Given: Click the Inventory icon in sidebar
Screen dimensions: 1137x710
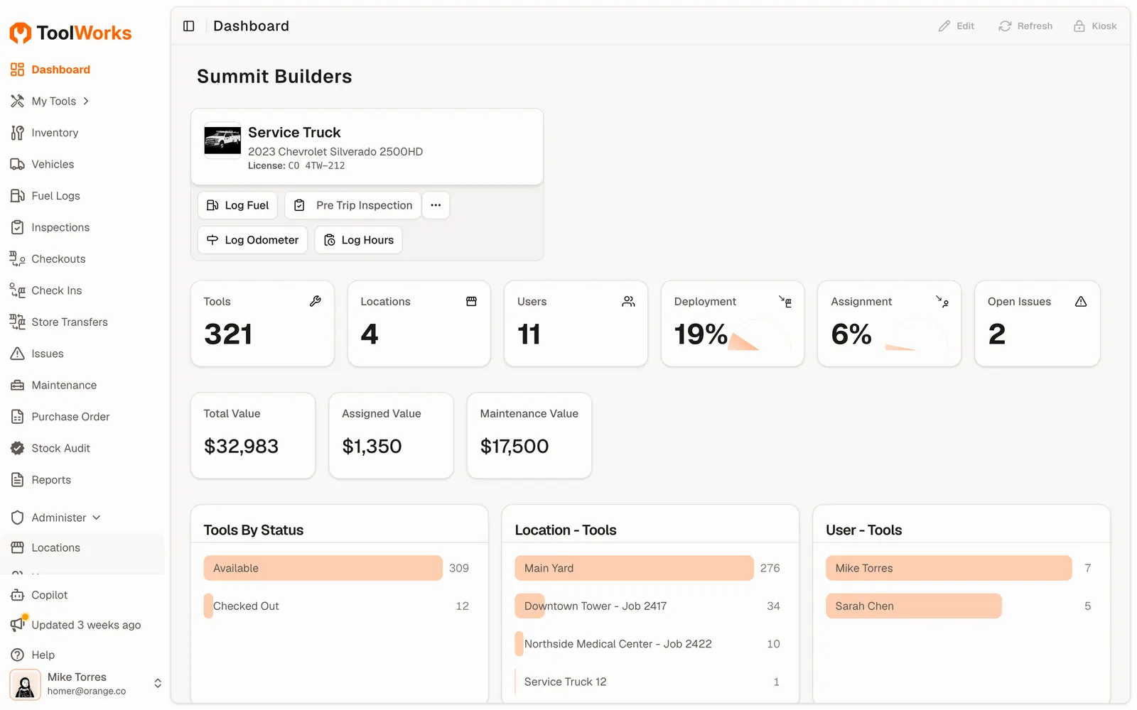Looking at the screenshot, I should coord(17,133).
